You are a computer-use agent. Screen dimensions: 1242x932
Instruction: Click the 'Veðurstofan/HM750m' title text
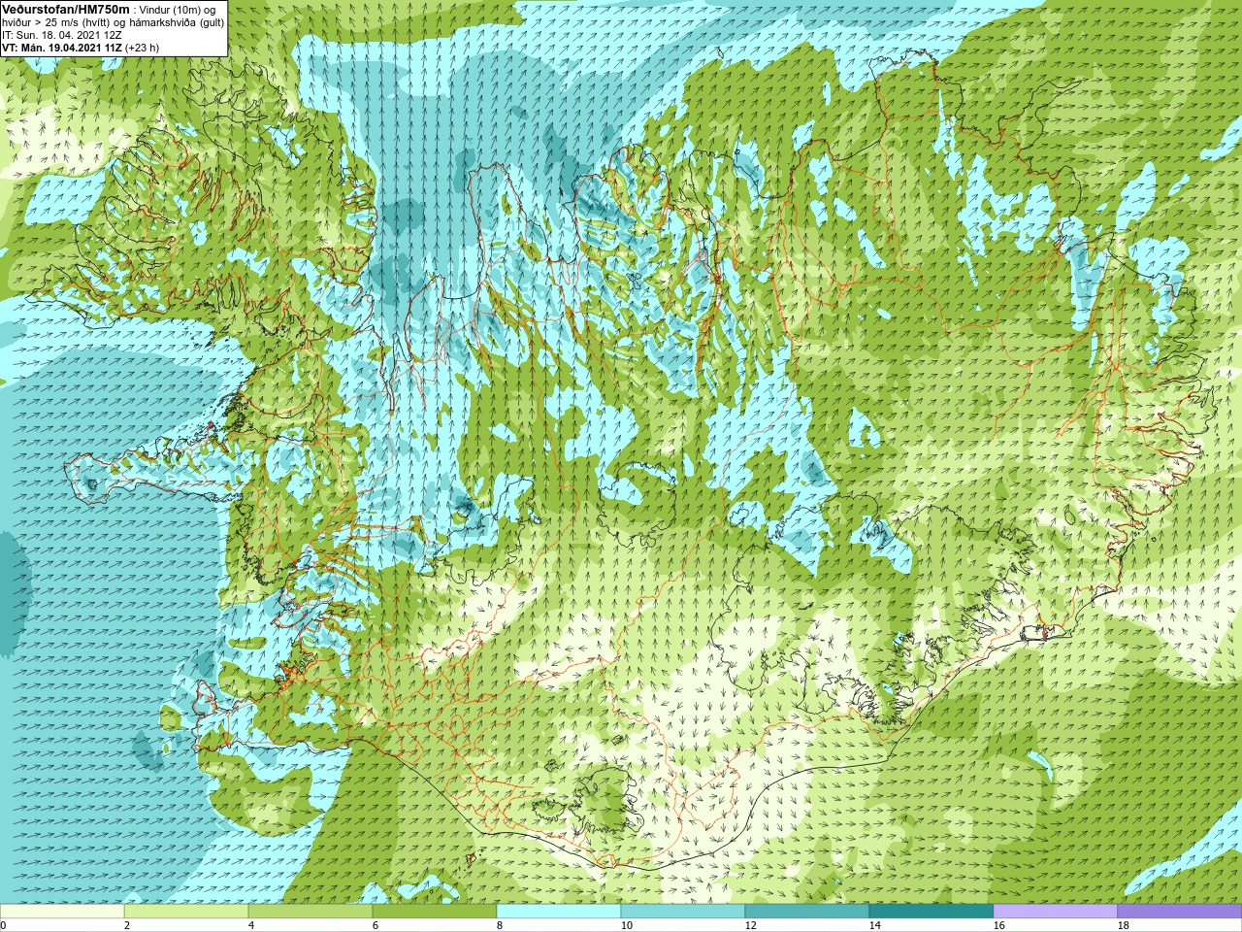(65, 9)
